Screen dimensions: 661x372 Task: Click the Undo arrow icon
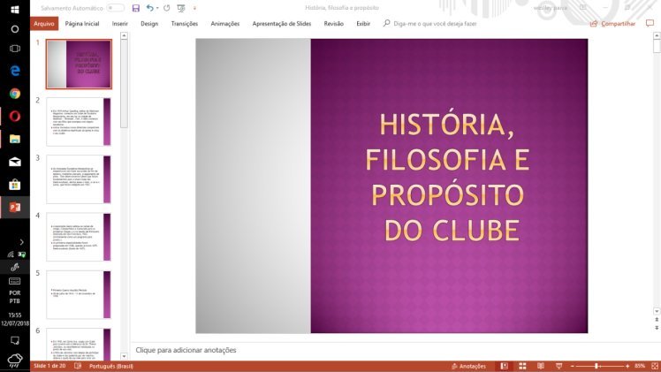click(x=149, y=8)
